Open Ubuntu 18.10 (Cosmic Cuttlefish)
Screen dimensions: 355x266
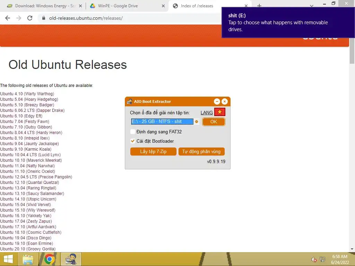coord(31,232)
